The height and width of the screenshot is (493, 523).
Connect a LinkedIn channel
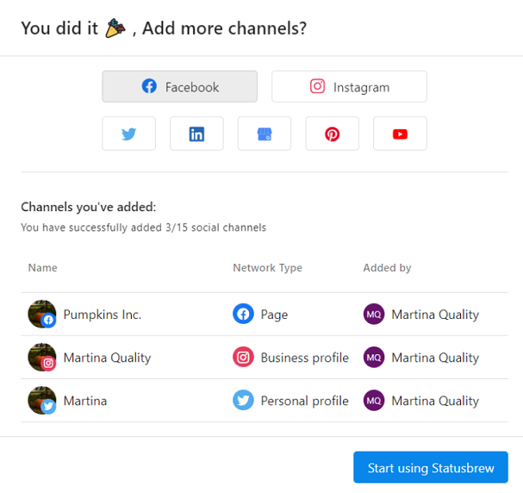(196, 134)
